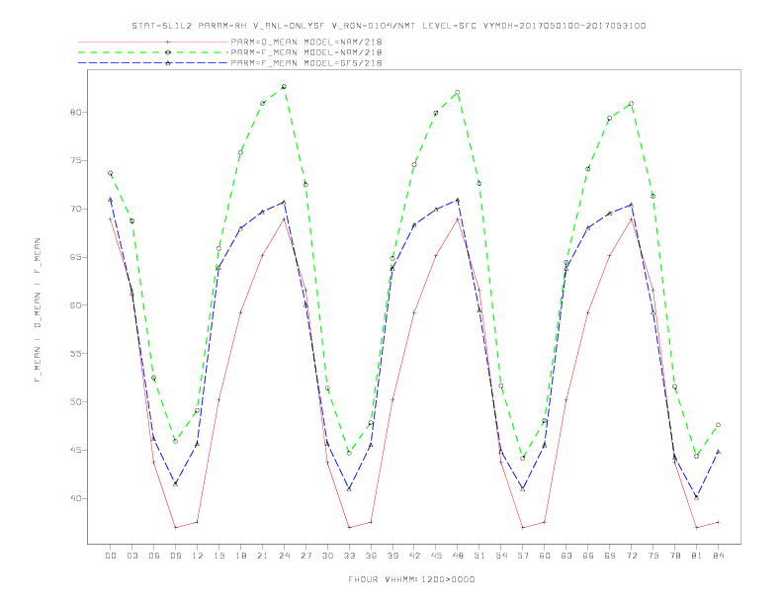Click the y-axis tick label 50
Screen dimensions: 783x605
coord(75,401)
